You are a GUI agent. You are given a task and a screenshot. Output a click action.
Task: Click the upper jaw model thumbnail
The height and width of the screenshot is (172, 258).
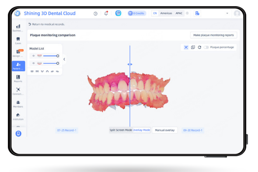(39, 56)
